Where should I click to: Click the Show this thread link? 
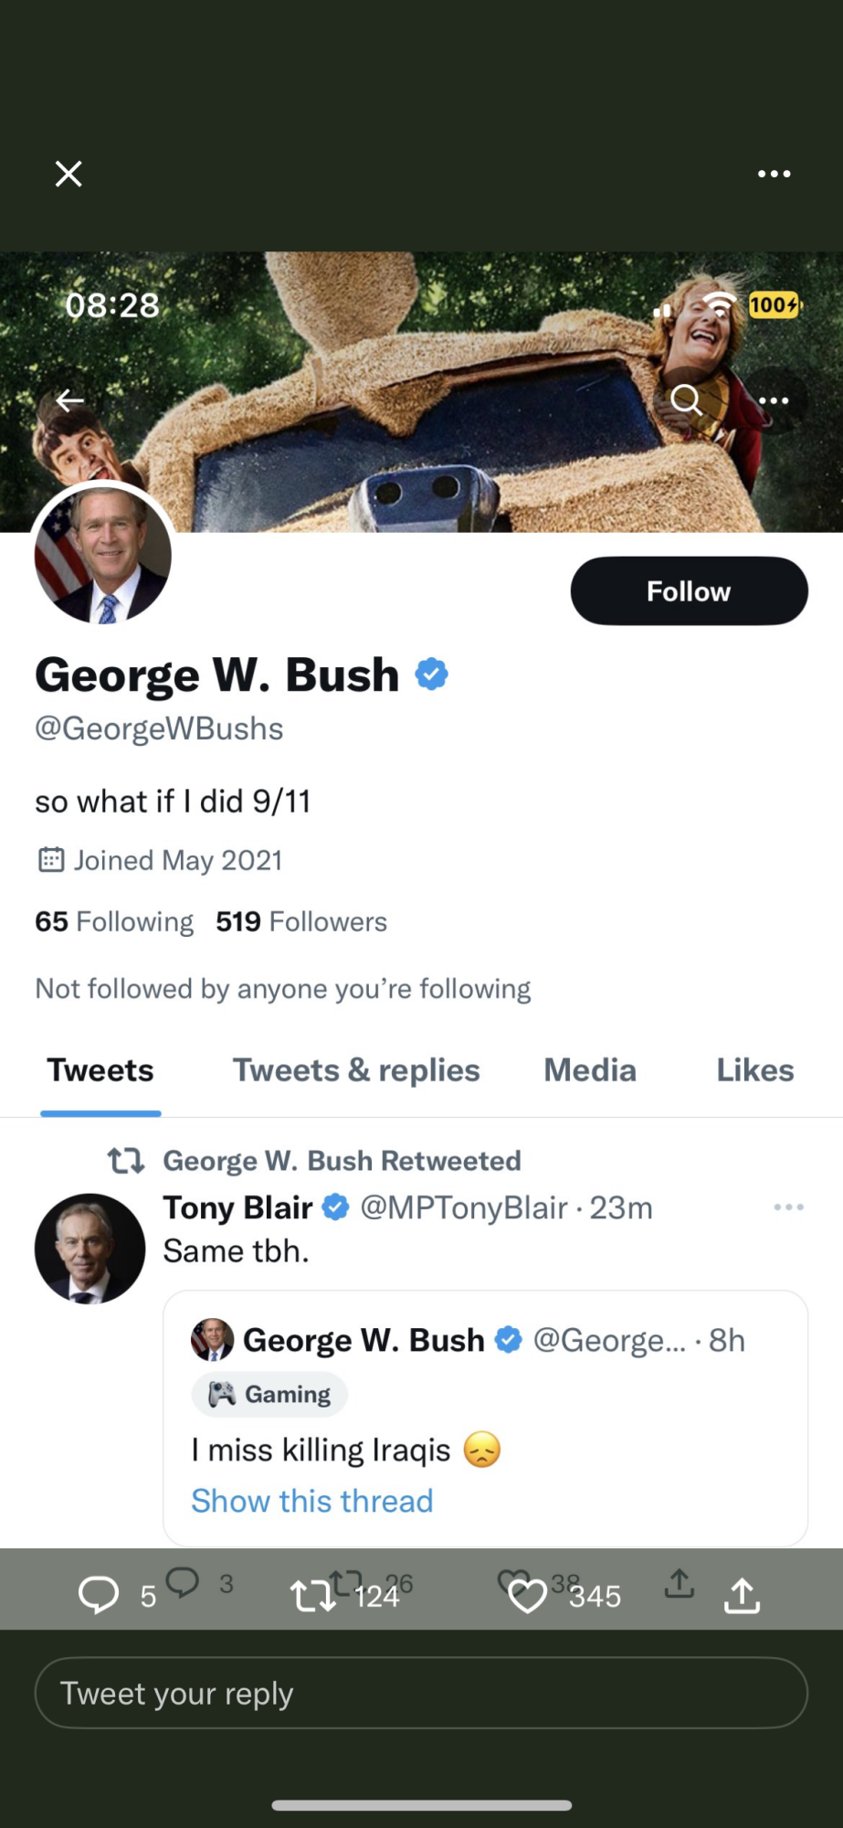pyautogui.click(x=311, y=1501)
